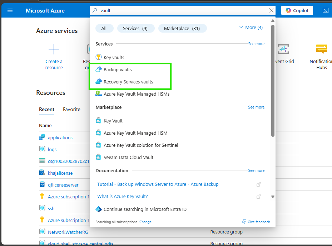The height and width of the screenshot is (246, 332).
Task: Click See more next to Documentation
Action: coord(256,170)
